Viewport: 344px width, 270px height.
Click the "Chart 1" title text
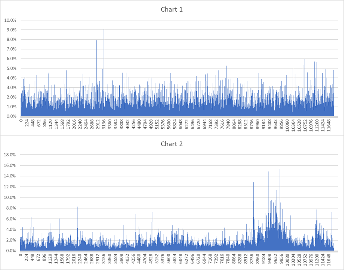(171, 9)
